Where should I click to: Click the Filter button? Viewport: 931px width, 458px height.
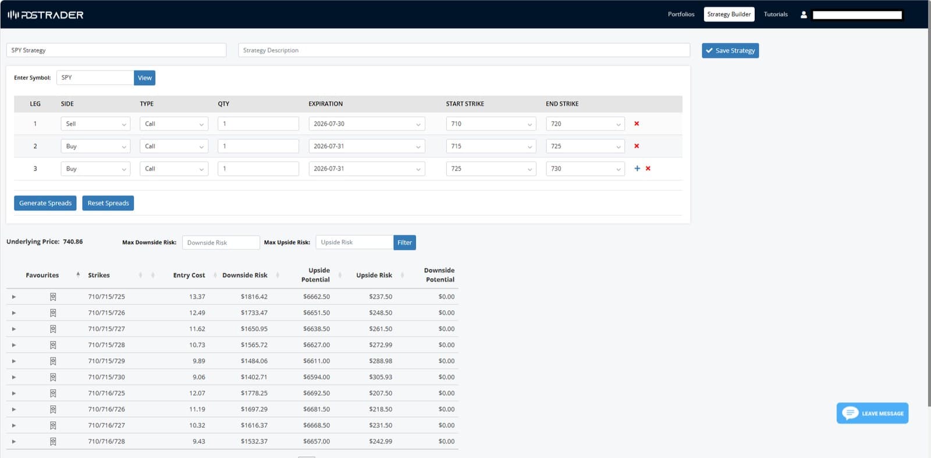click(404, 243)
